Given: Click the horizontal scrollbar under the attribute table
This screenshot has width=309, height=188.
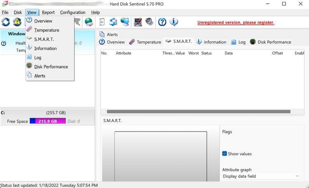Looking at the screenshot, I should (x=198, y=111).
